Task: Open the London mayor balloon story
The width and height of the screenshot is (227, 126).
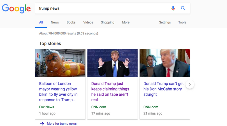Action: point(58,92)
